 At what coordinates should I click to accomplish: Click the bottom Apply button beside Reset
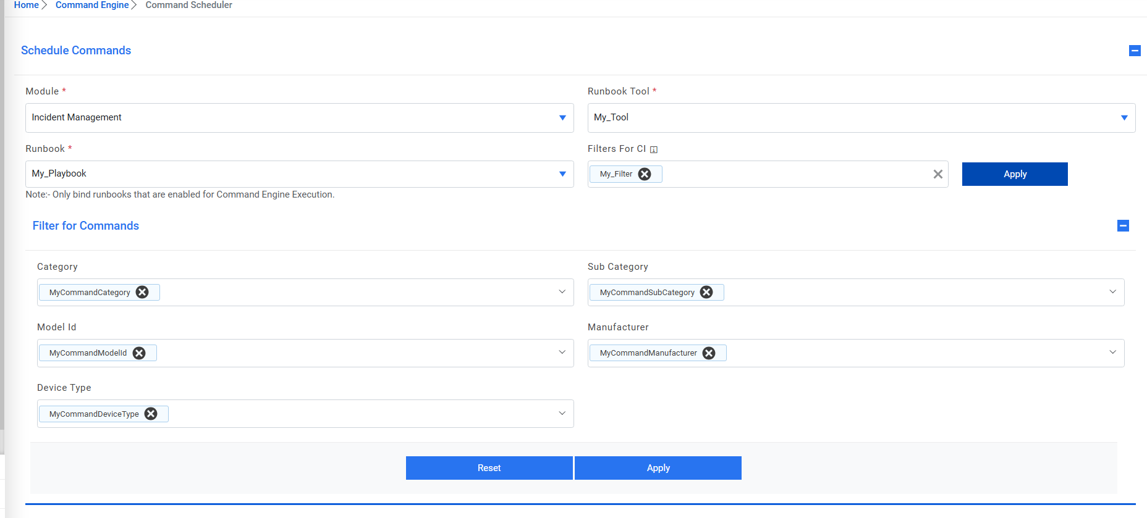point(658,468)
